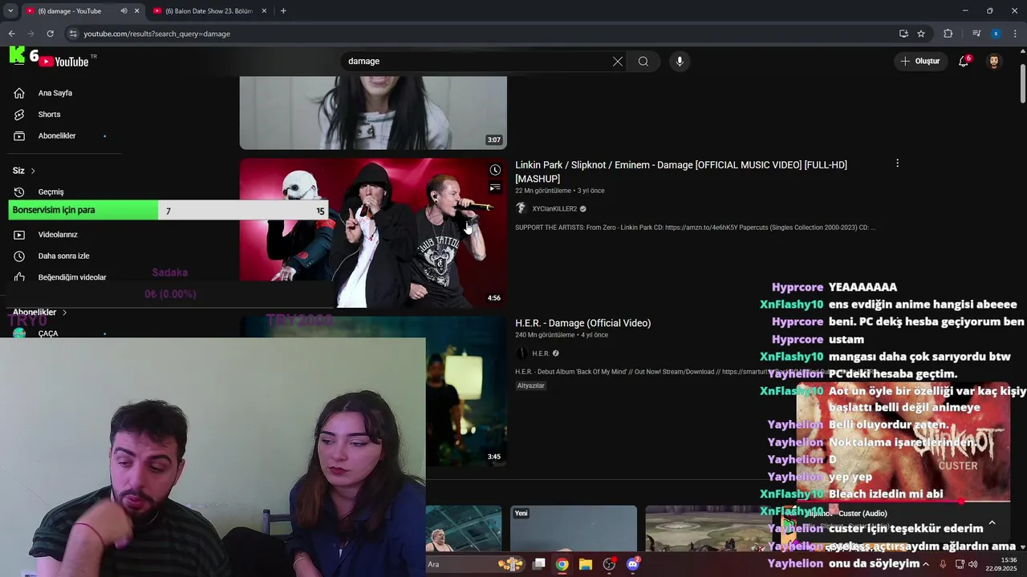Open a new Chrome tab
1027x577 pixels.
[283, 11]
